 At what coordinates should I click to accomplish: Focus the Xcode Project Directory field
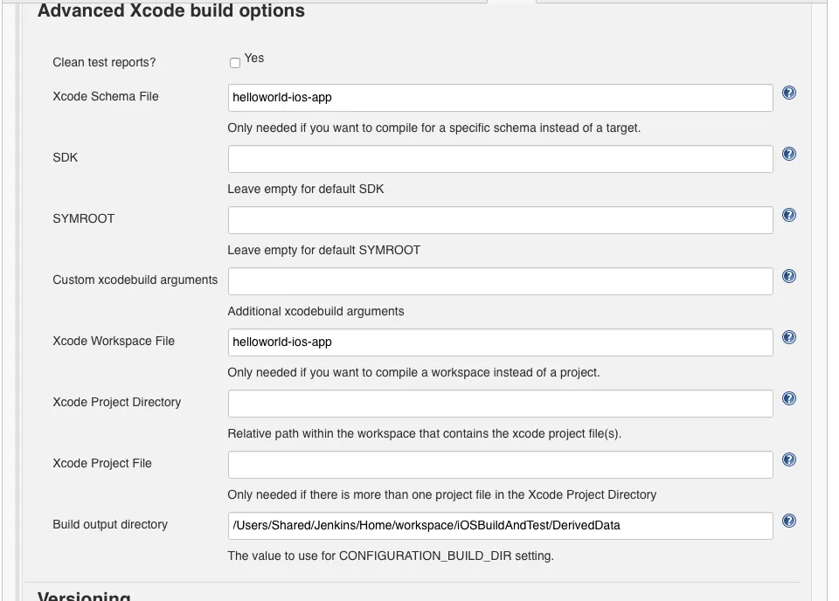click(500, 404)
